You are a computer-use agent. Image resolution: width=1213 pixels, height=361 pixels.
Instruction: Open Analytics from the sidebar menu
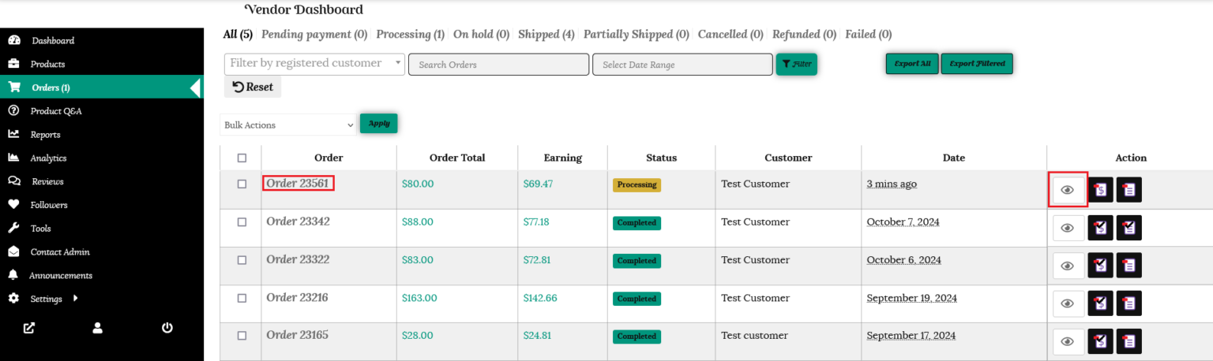click(48, 158)
